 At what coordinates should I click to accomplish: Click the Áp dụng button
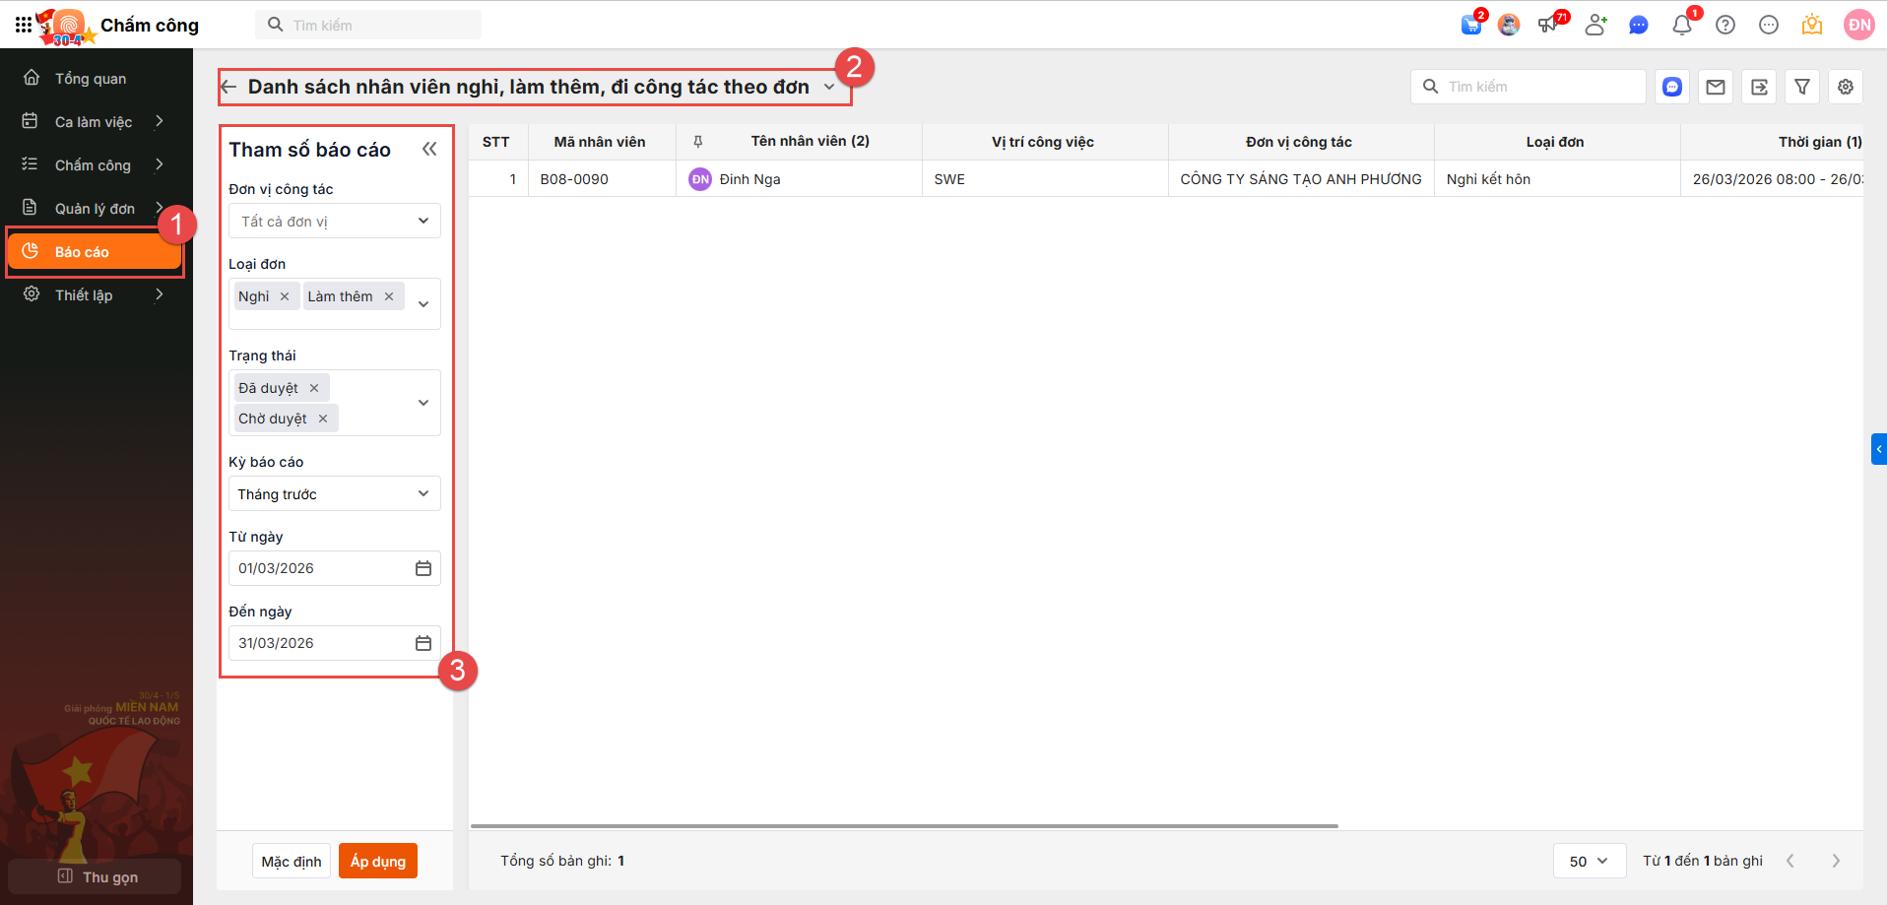(378, 861)
